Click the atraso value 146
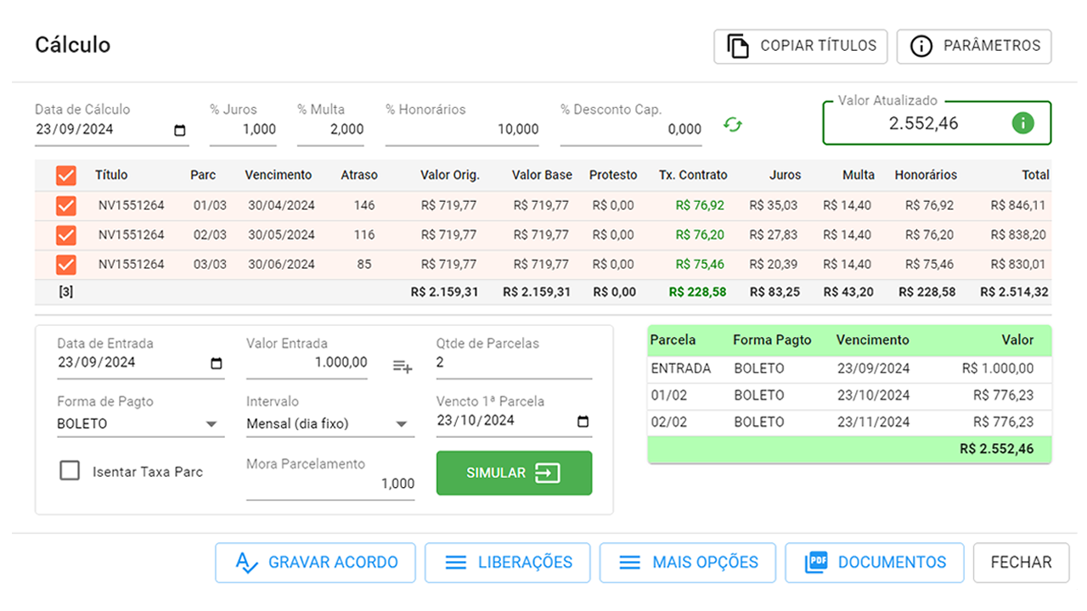Screen dimensions: 1087x611 [x=364, y=205]
